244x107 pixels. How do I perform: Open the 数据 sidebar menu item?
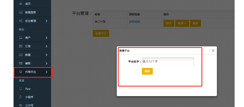(x=28, y=55)
